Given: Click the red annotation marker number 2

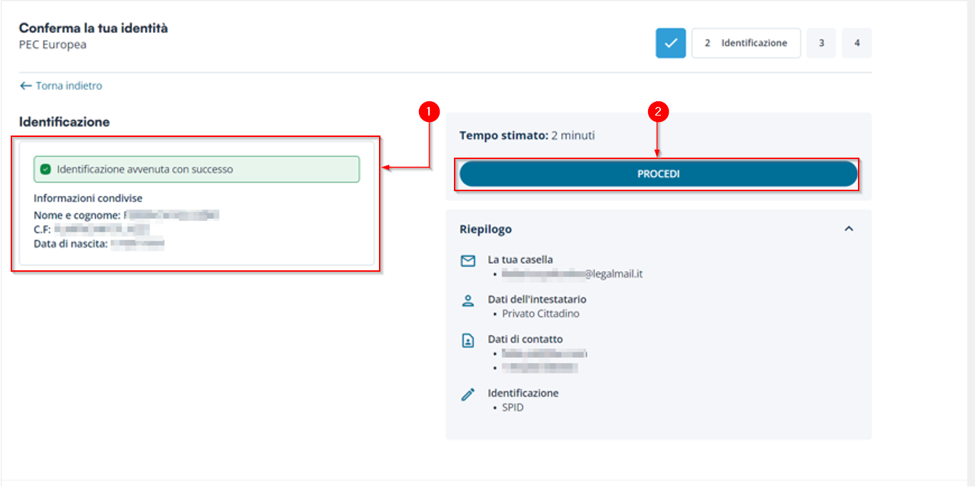Looking at the screenshot, I should [657, 111].
